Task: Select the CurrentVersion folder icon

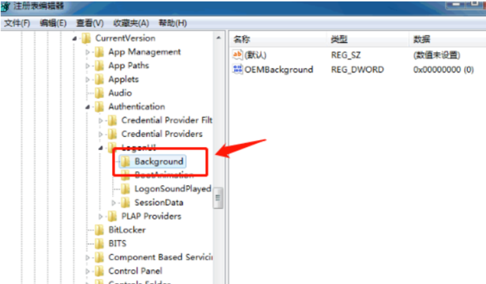Action: 86,38
